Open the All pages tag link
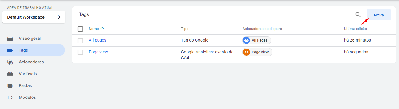 pyautogui.click(x=97, y=40)
